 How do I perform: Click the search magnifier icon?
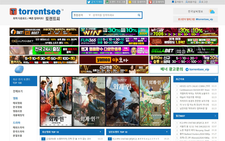(x=139, y=15)
